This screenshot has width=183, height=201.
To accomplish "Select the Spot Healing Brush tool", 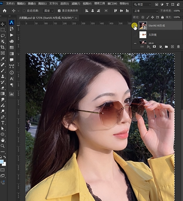I will [3, 65].
